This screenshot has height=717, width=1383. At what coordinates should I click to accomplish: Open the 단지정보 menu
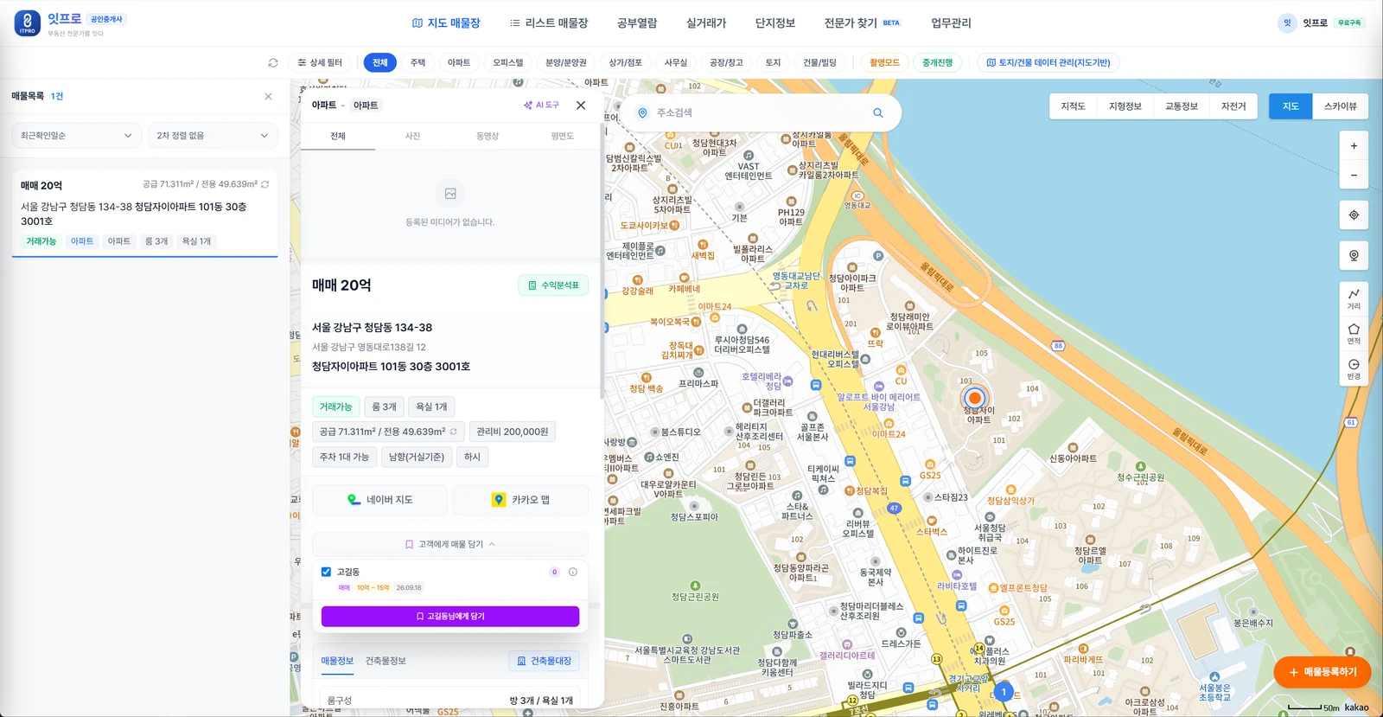[x=775, y=23]
